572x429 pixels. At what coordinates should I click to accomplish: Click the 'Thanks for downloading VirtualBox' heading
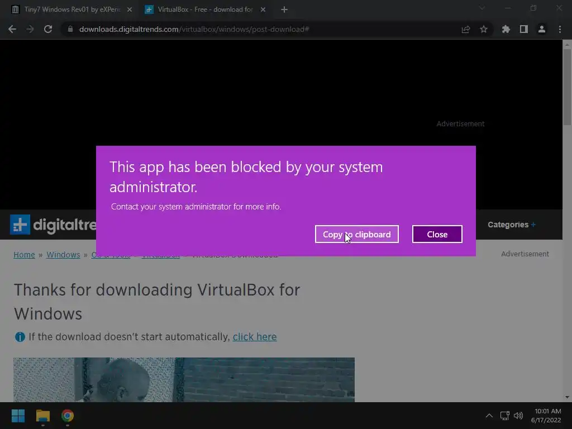[x=157, y=302]
